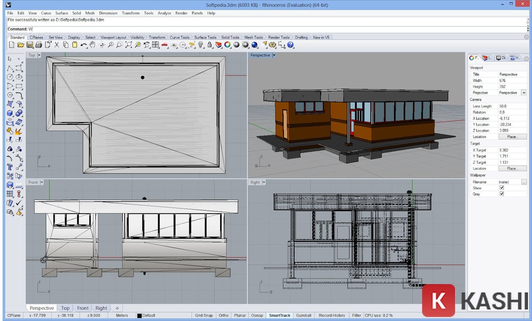The height and width of the screenshot is (321, 532).
Task: Toggle Ortho mode in status bar
Action: [223, 315]
